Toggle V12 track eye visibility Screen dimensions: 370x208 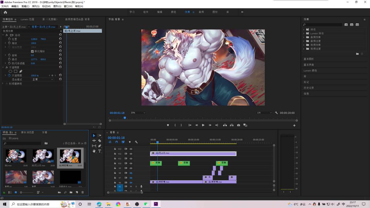click(131, 153)
